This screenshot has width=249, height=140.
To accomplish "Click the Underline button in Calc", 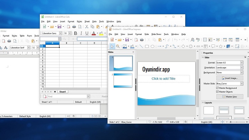I will coord(87,33).
